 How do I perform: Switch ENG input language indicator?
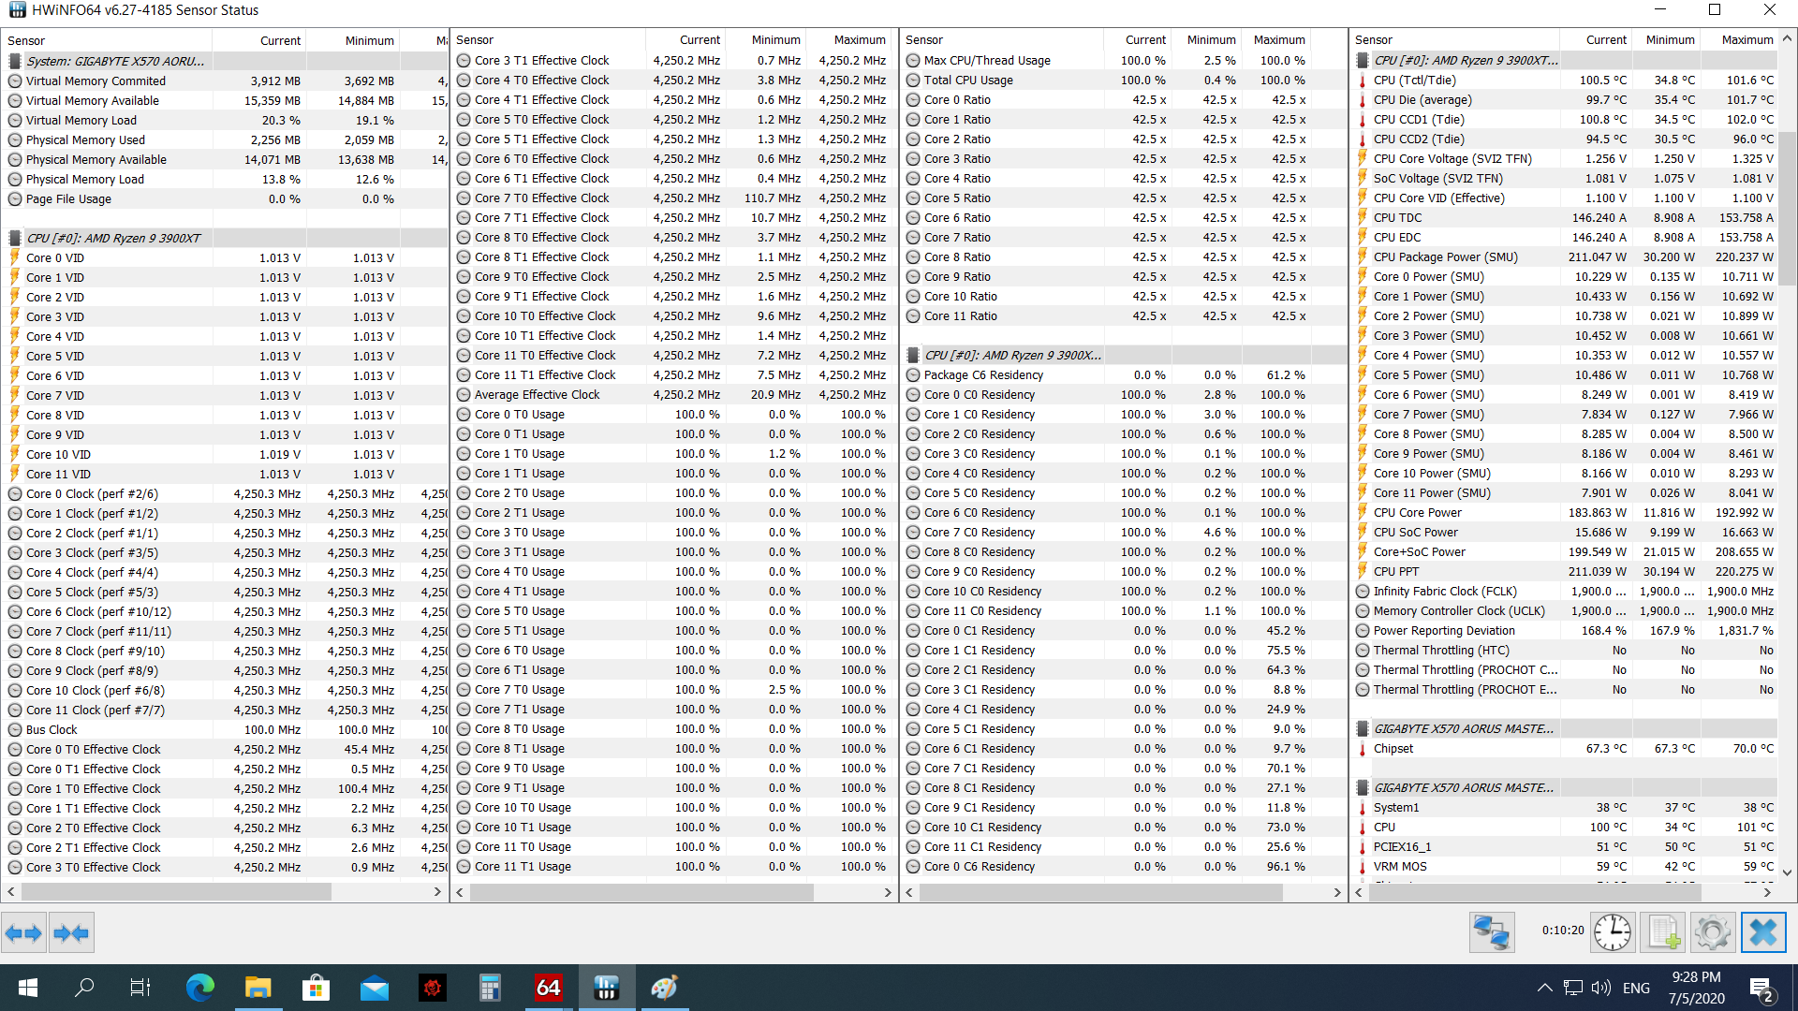(x=1636, y=988)
